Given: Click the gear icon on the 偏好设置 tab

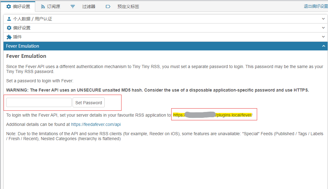Looking at the screenshot, I should point(9,6).
